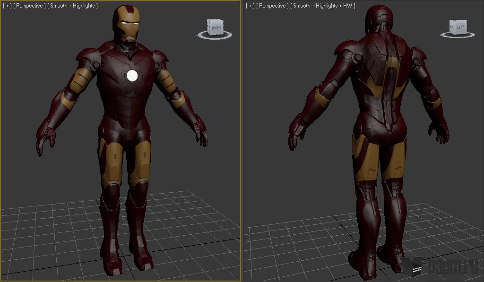Open the Smooth + Highlights shading menu
The image size is (484, 282).
72,6
